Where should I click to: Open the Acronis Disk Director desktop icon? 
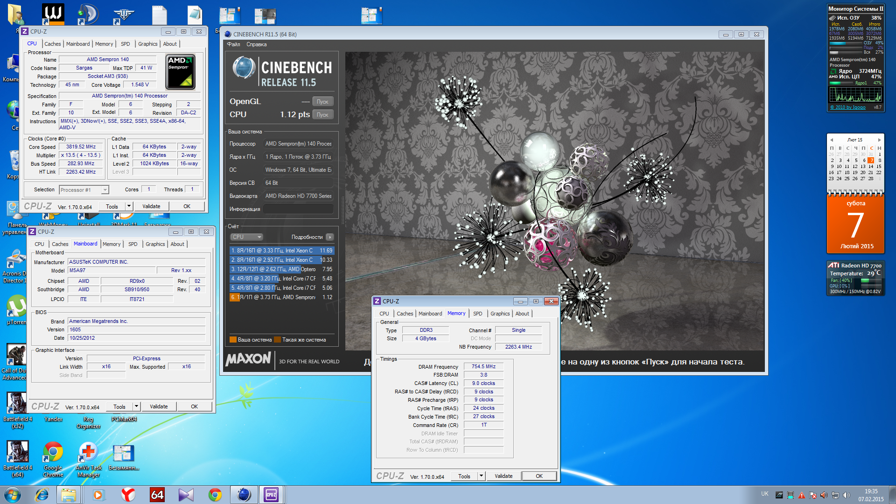(x=16, y=266)
